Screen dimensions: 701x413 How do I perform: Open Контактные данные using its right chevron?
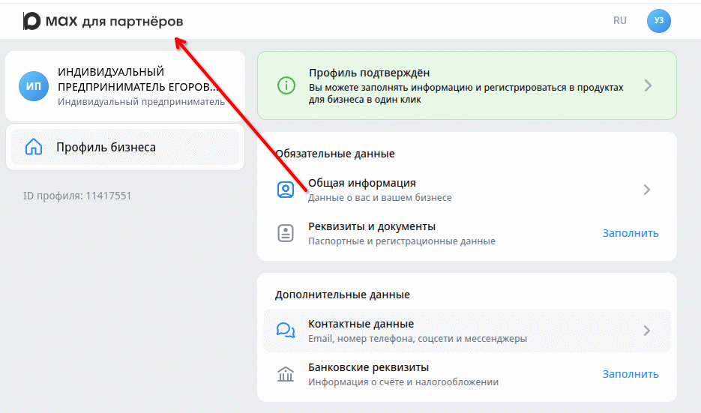[x=646, y=331]
